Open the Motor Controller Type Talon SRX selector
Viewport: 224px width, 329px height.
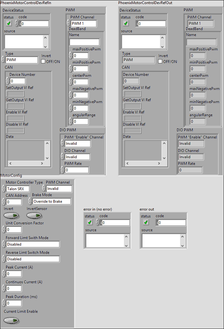click(18, 189)
